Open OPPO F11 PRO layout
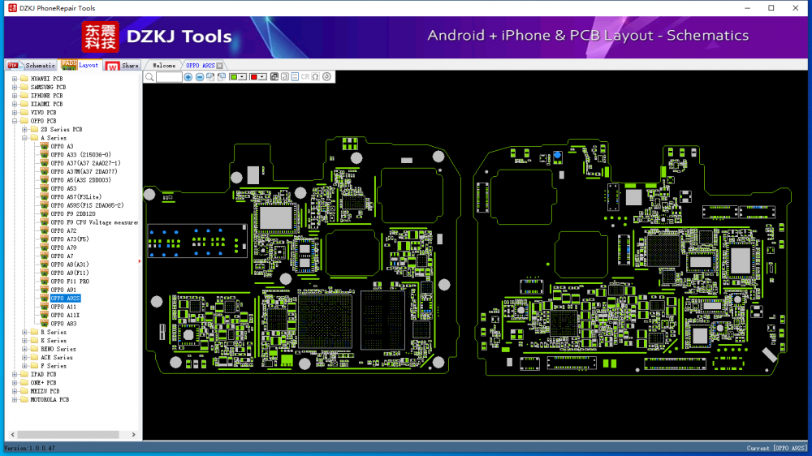 pyautogui.click(x=70, y=282)
